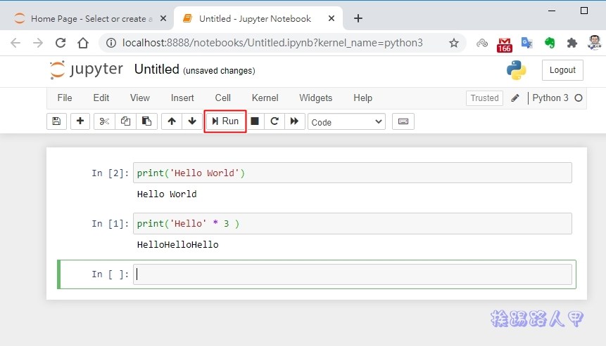Copy selected cells icon in toolbar

click(x=125, y=121)
